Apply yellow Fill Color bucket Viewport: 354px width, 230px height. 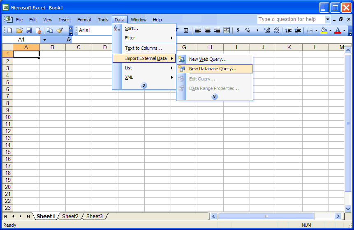click(324, 30)
